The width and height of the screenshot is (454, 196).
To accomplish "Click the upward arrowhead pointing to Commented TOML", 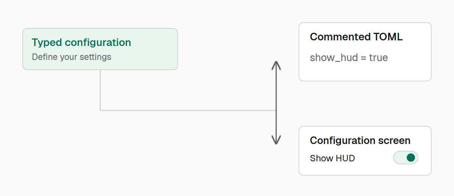I will (x=276, y=65).
